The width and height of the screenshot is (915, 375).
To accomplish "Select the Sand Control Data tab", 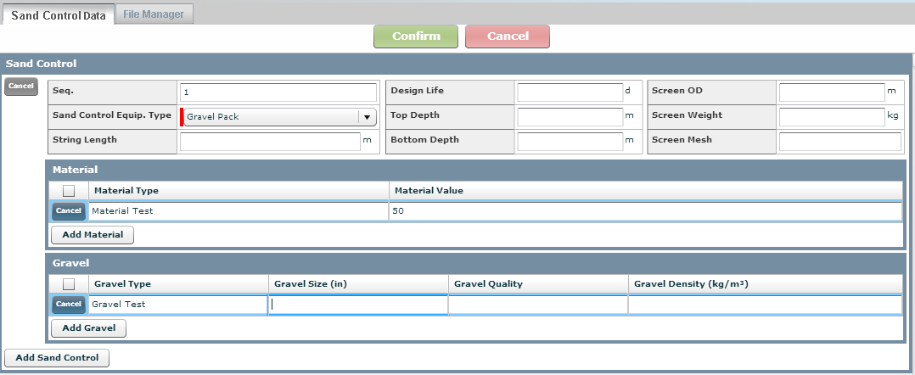I will click(x=58, y=14).
